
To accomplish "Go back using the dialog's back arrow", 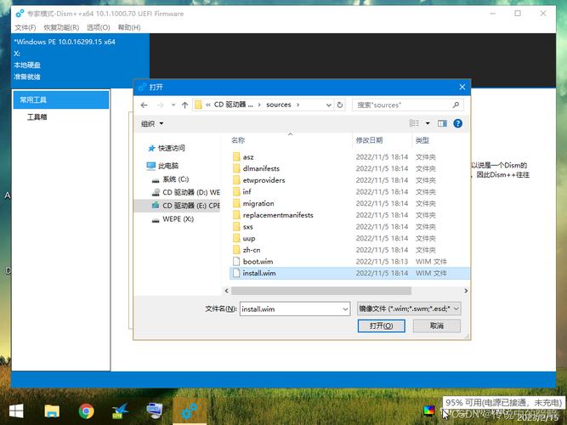I will pos(144,105).
